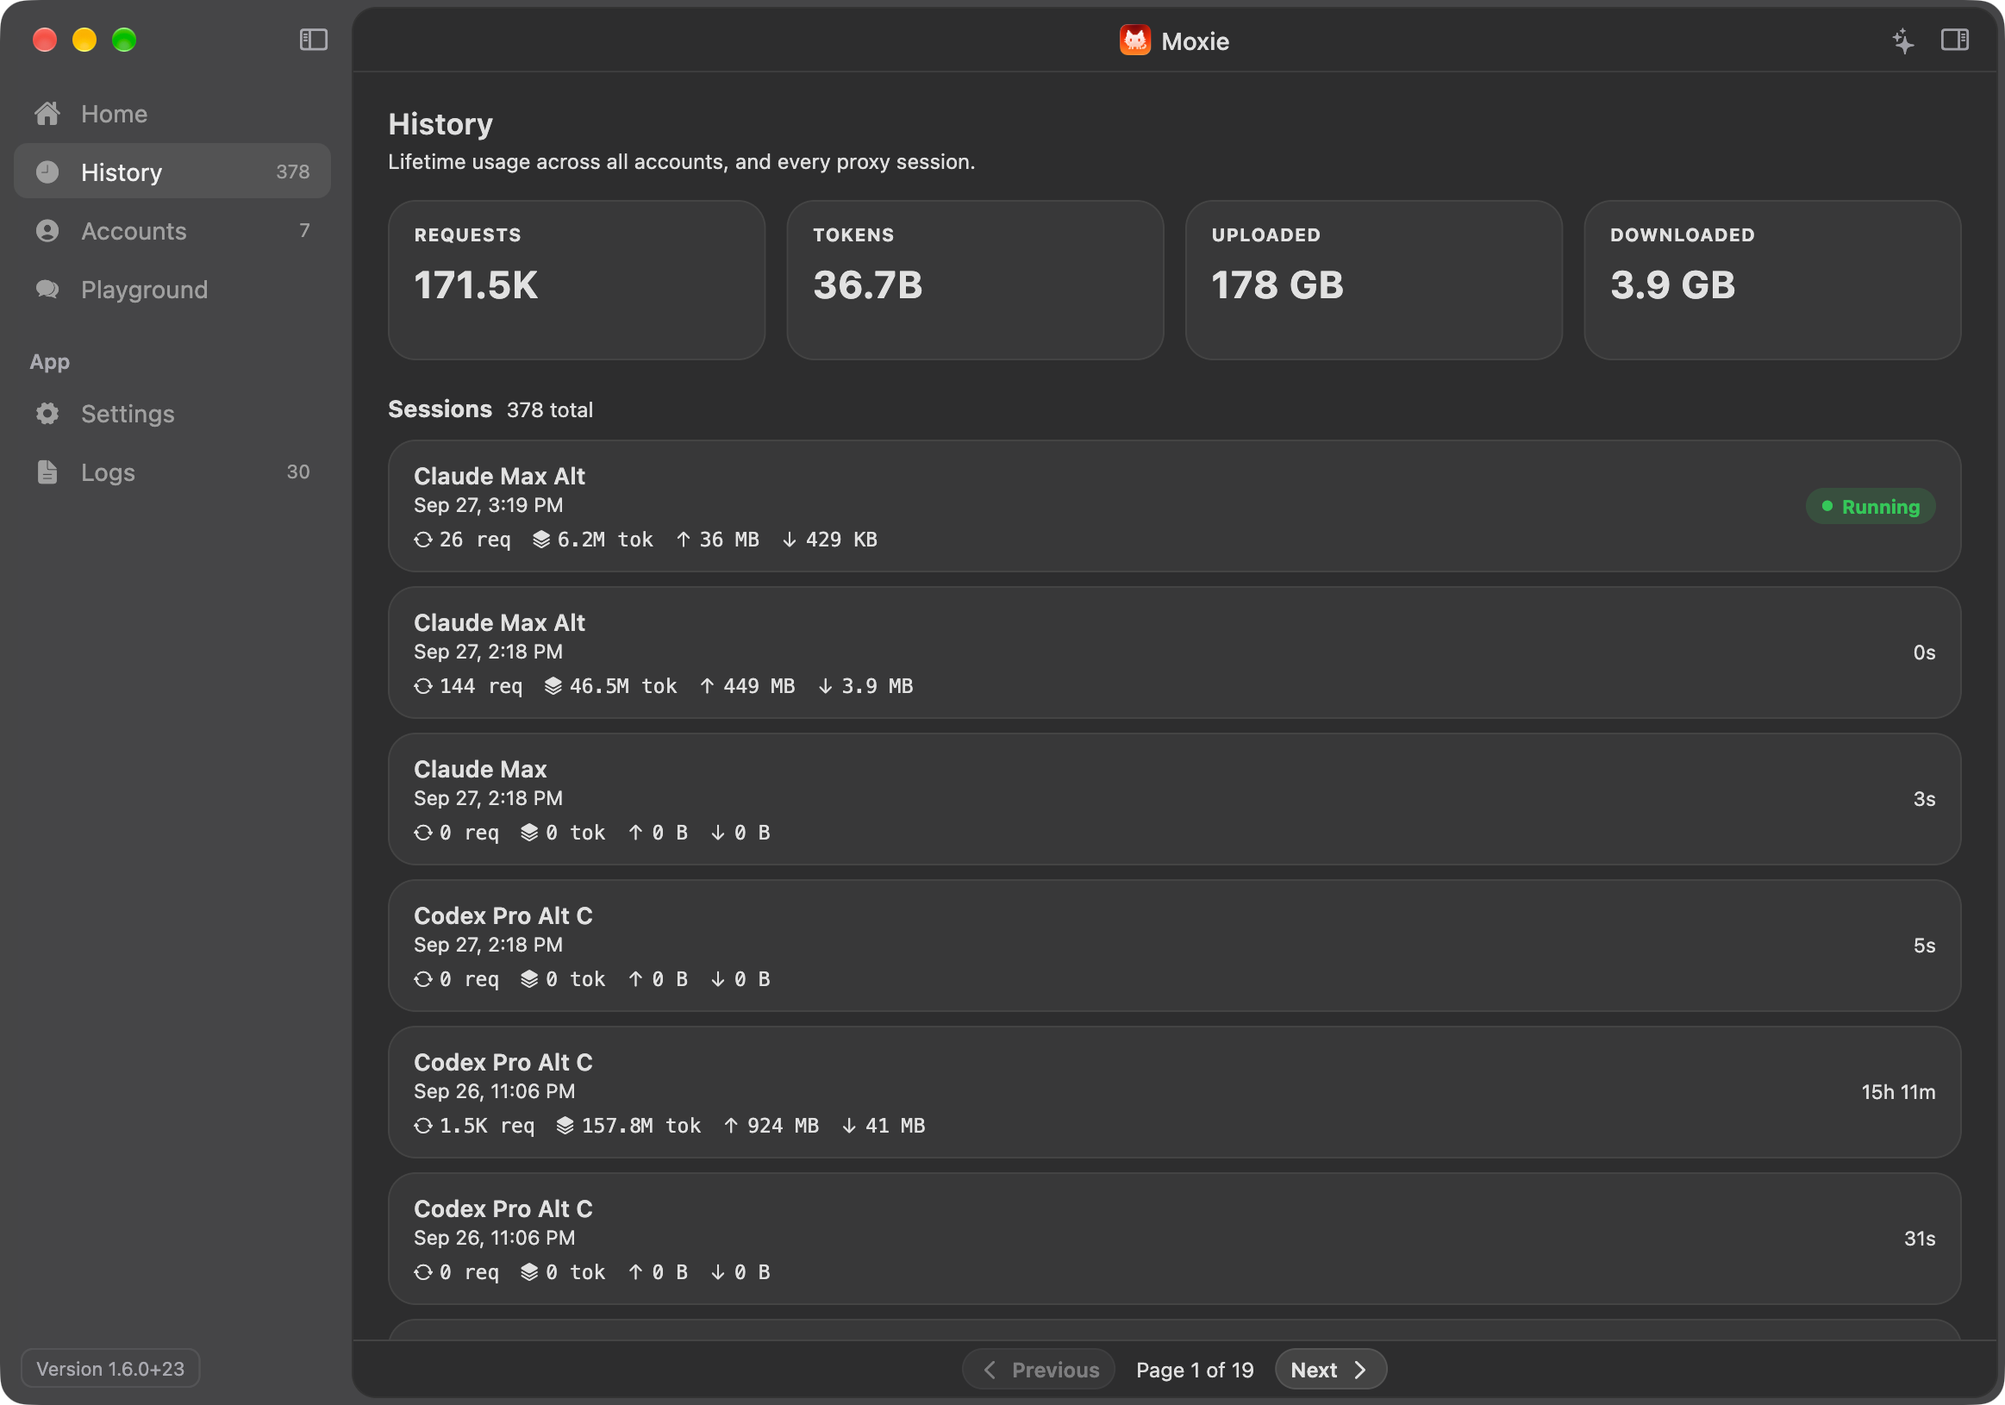Click the Previous page button
The image size is (2005, 1405).
pos(1039,1368)
